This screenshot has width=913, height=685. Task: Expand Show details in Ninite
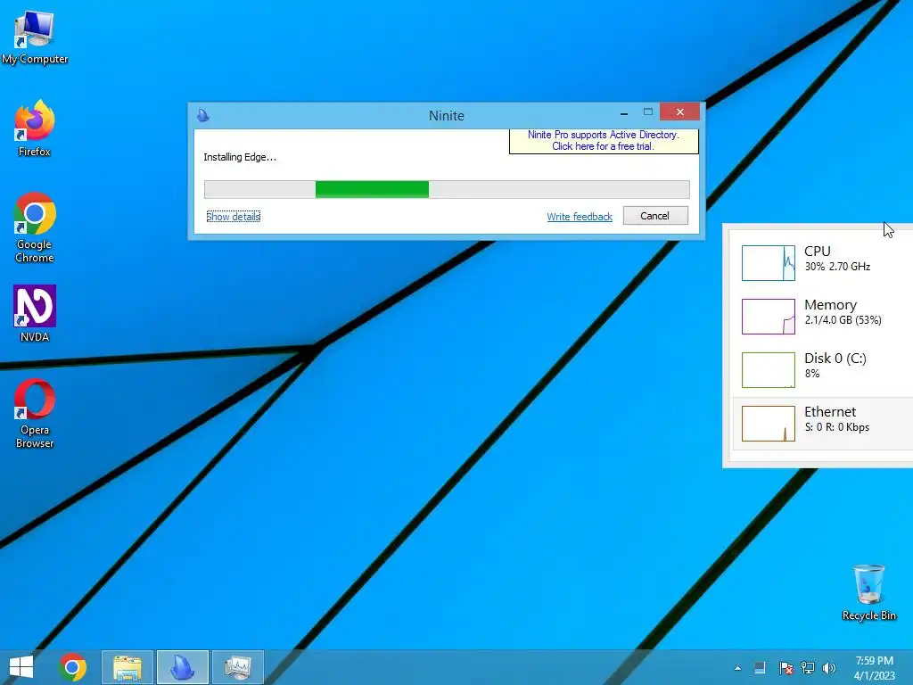pyautogui.click(x=233, y=217)
